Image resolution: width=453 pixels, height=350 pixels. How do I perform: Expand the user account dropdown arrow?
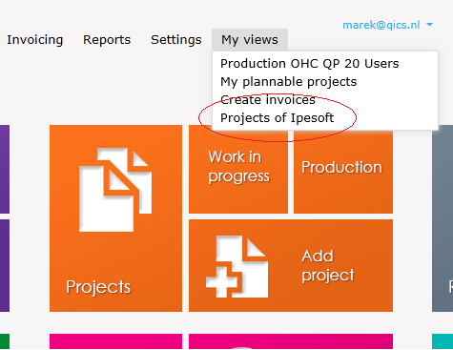(x=429, y=25)
